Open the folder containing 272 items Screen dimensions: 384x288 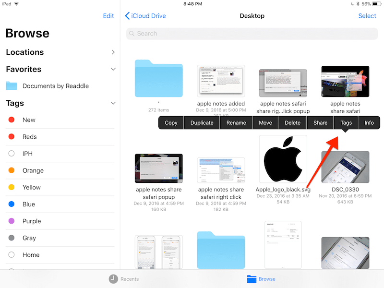(x=158, y=79)
